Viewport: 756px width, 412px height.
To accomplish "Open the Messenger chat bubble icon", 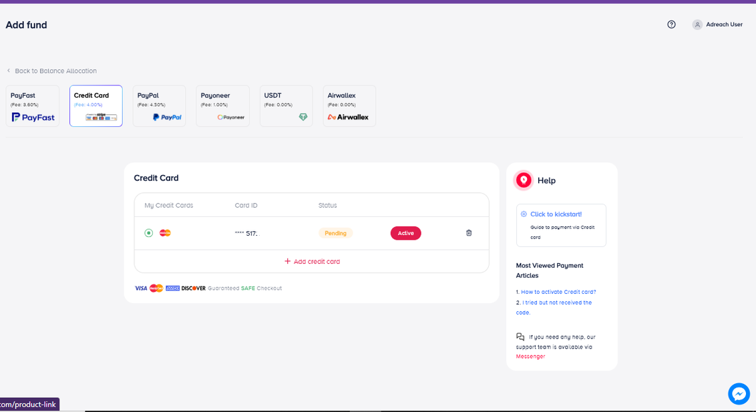I will [x=739, y=394].
